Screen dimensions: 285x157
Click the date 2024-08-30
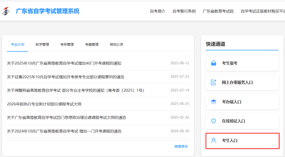[180, 131]
